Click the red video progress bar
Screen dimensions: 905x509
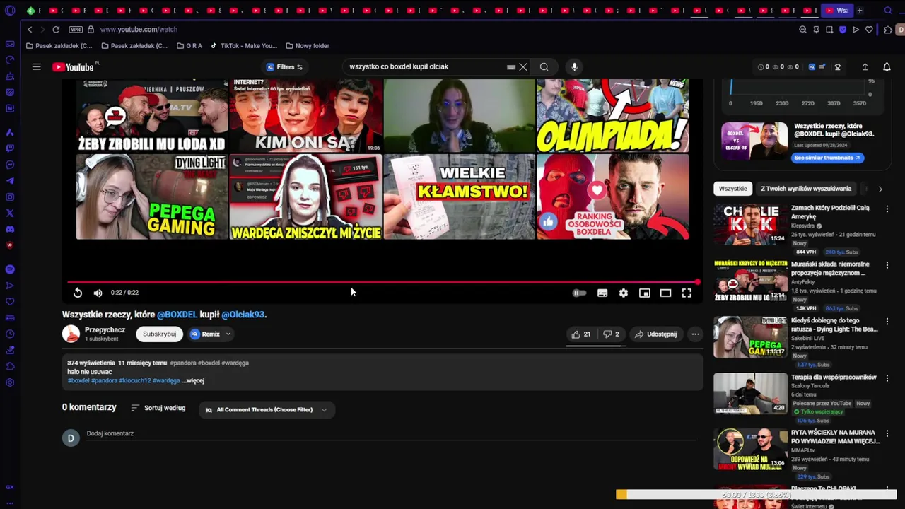point(383,282)
